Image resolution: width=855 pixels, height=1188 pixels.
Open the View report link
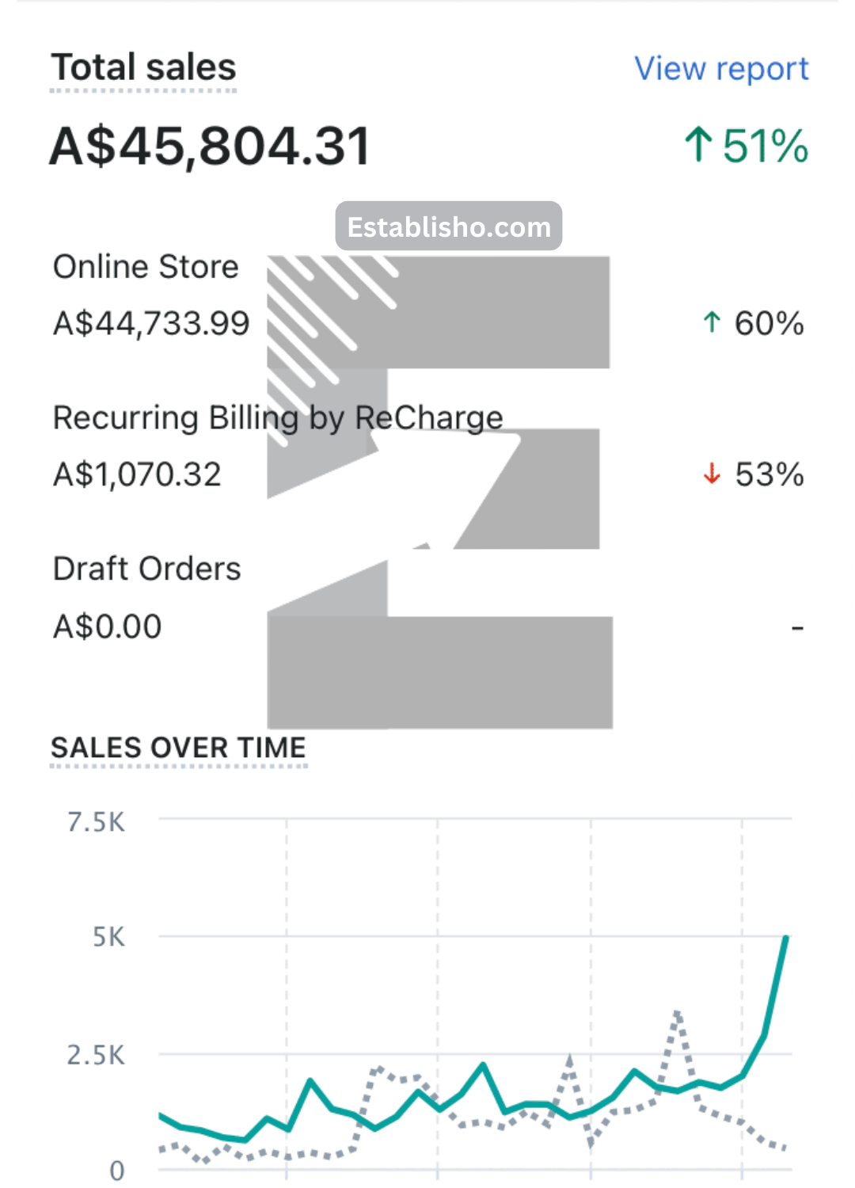[721, 69]
